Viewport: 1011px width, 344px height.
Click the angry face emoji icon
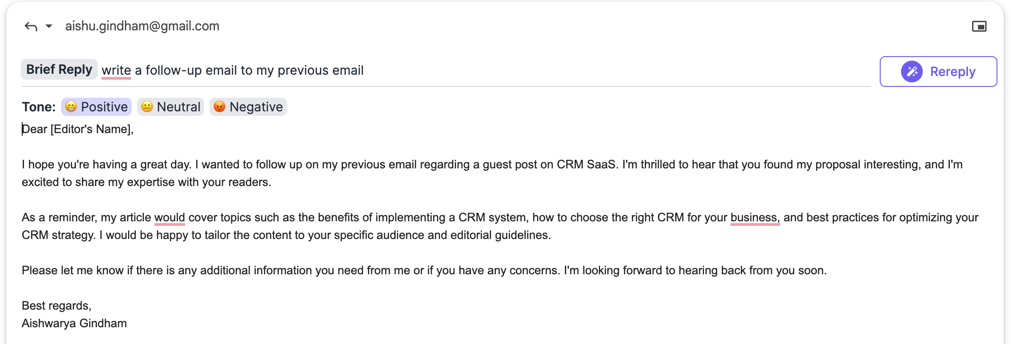(219, 107)
